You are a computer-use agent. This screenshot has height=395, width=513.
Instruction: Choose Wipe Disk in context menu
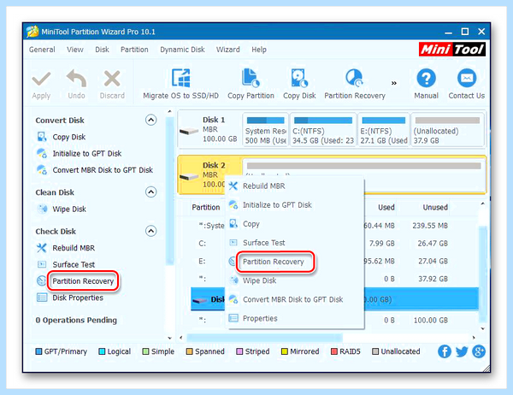coord(296,280)
